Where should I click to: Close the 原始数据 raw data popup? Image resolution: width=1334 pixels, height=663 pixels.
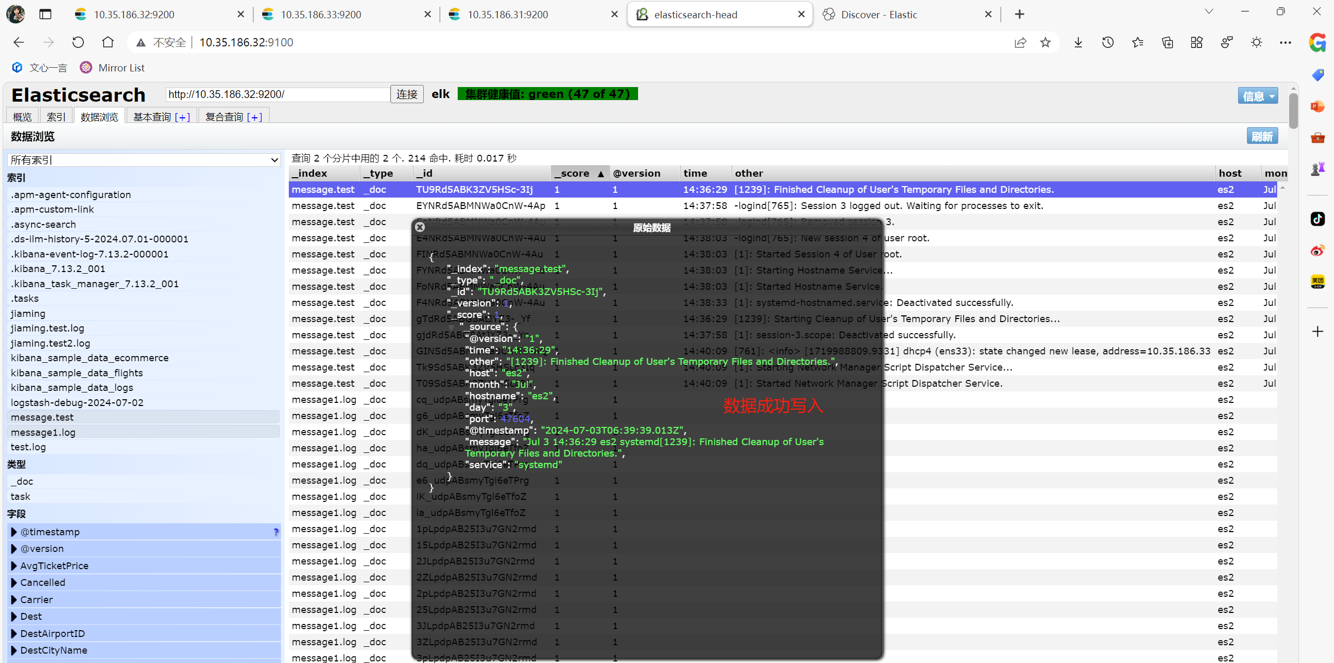[420, 227]
